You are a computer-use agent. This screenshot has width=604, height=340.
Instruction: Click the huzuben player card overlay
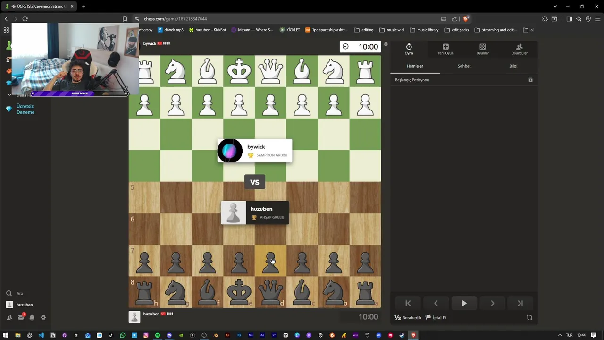point(255,212)
